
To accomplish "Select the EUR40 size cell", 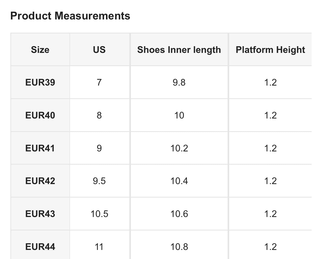I will (40, 115).
